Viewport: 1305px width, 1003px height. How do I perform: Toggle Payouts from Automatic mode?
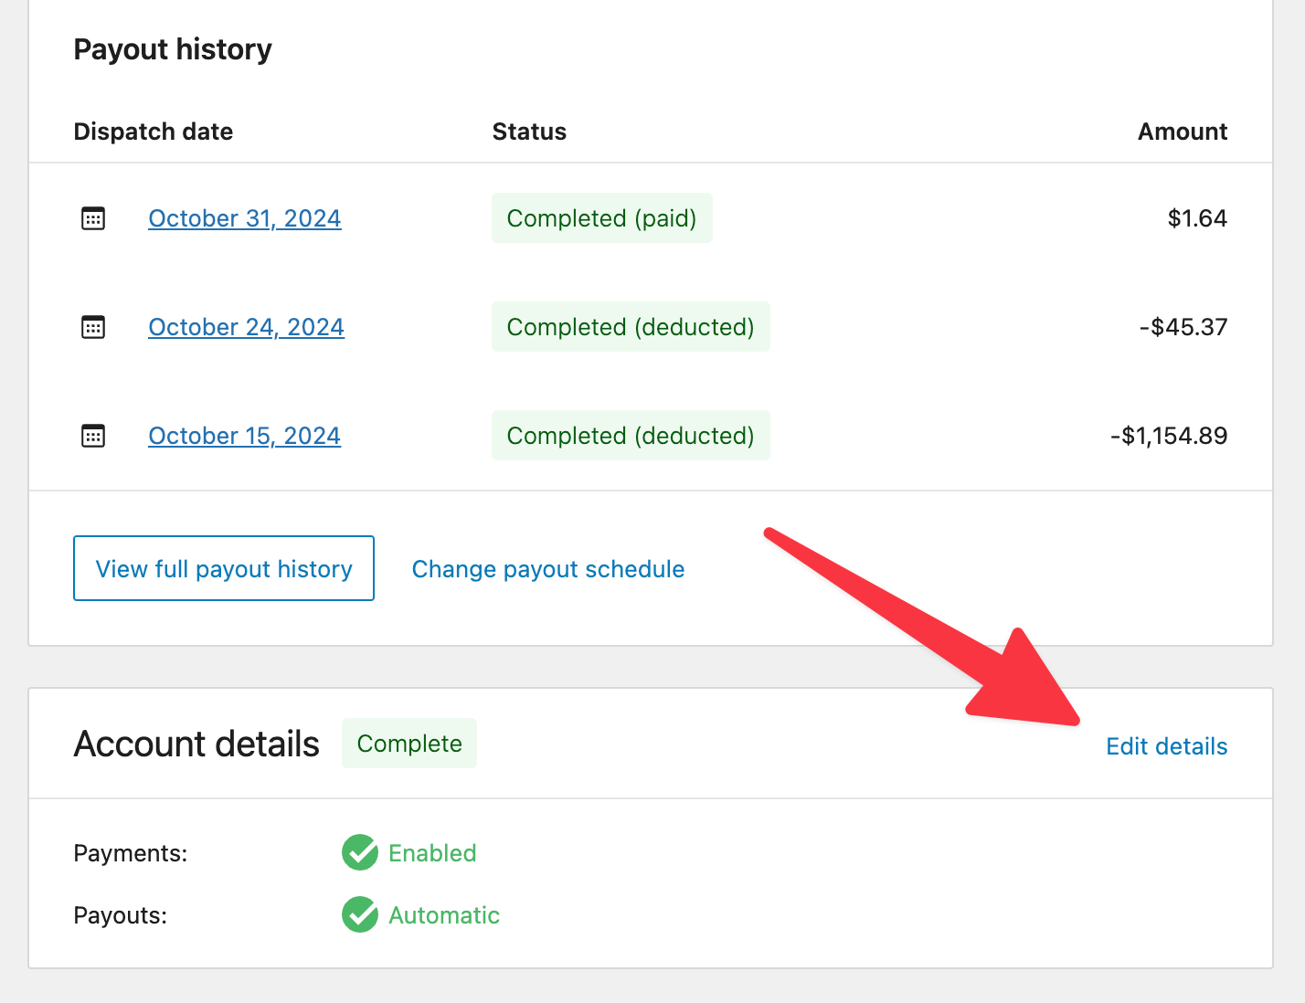tap(444, 914)
